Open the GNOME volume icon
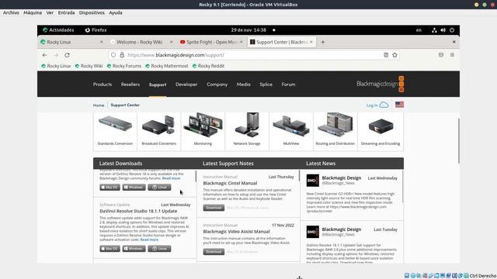Viewport: 497px width, 279px height. 443,30
